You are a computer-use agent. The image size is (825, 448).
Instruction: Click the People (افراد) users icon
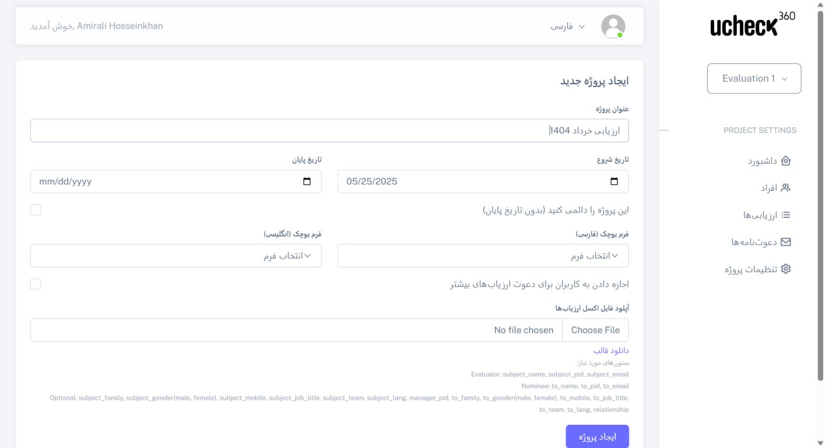(785, 188)
